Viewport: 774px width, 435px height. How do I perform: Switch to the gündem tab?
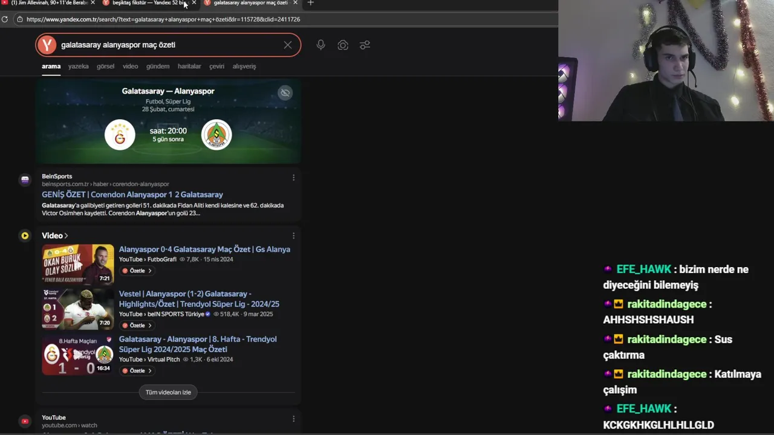click(x=158, y=66)
